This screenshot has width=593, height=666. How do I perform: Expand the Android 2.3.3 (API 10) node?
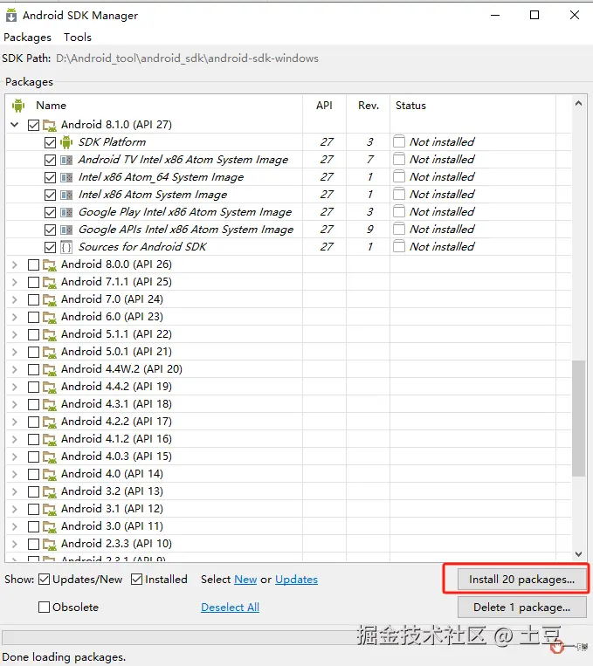point(15,544)
